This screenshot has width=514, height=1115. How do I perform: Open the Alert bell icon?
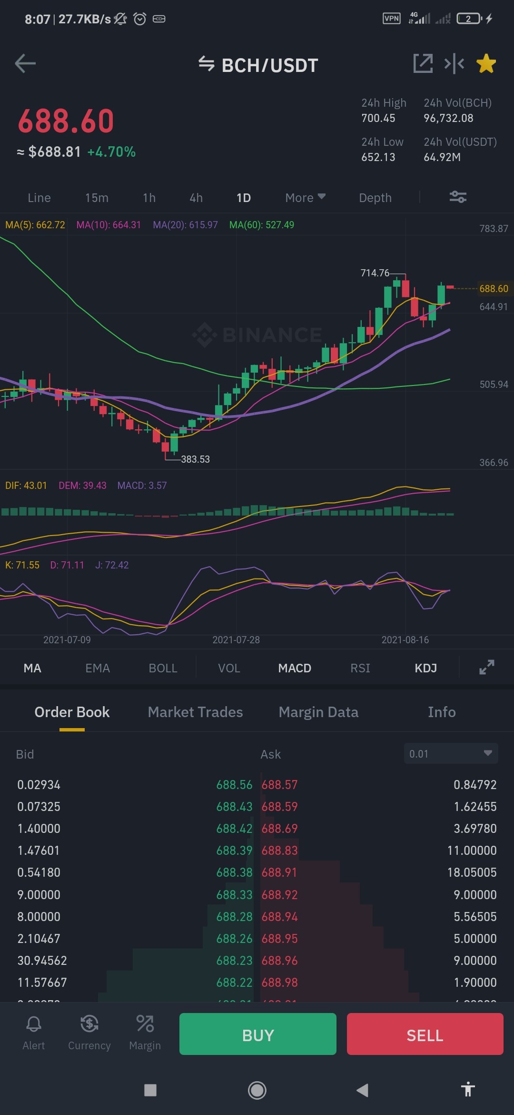pos(33,1034)
